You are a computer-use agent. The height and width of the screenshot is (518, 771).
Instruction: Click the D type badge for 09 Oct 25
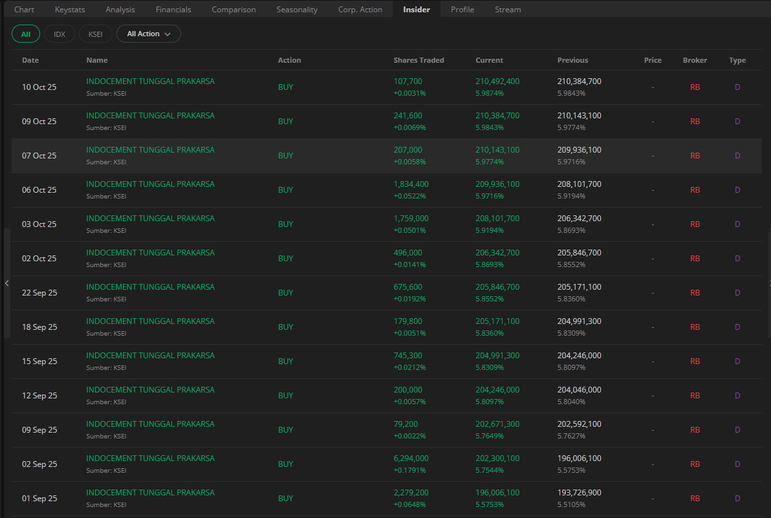click(x=737, y=122)
